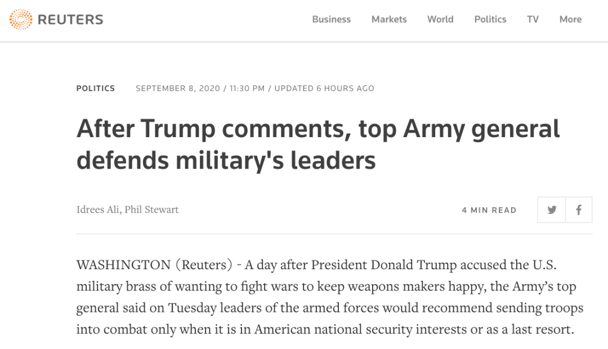Go to the Markets section
608x349 pixels.
[x=389, y=19]
